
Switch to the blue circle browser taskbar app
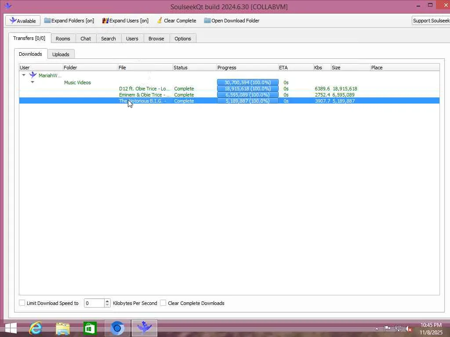point(117,328)
